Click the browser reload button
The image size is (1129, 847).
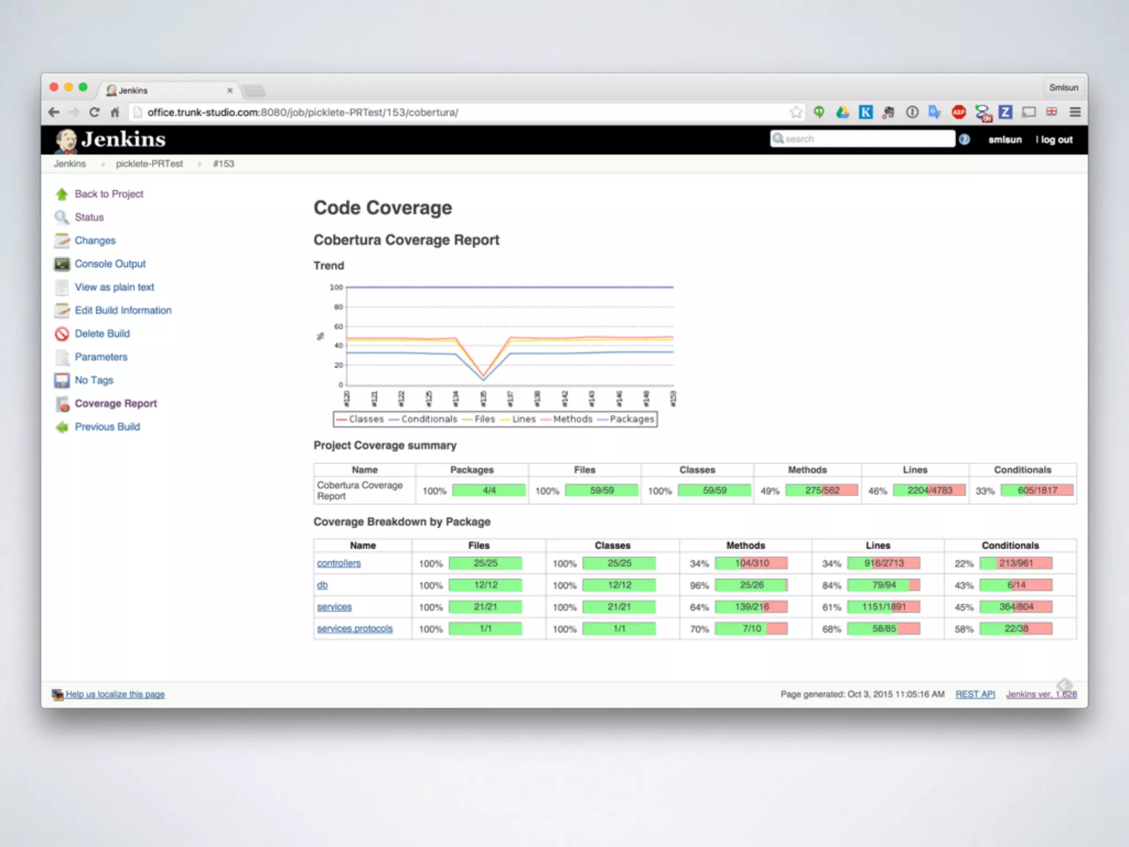coord(94,112)
